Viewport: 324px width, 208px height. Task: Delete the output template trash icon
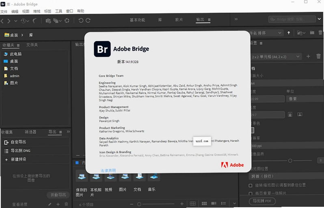click(x=318, y=56)
